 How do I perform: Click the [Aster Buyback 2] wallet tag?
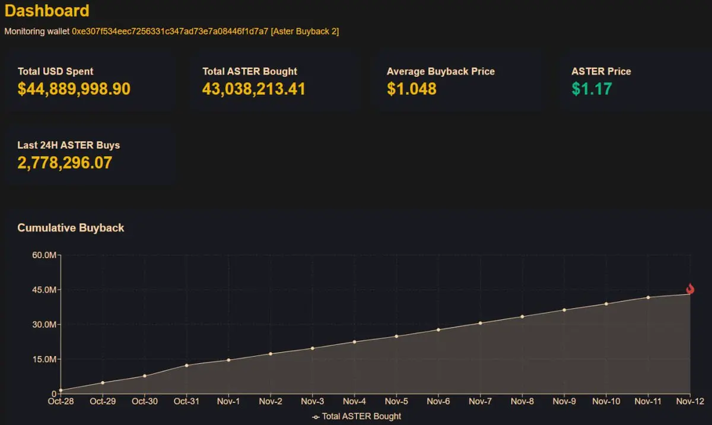[305, 31]
